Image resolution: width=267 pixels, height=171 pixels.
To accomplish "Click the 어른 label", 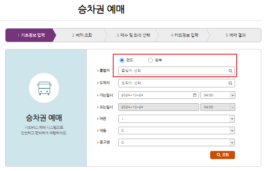I will pyautogui.click(x=103, y=119).
